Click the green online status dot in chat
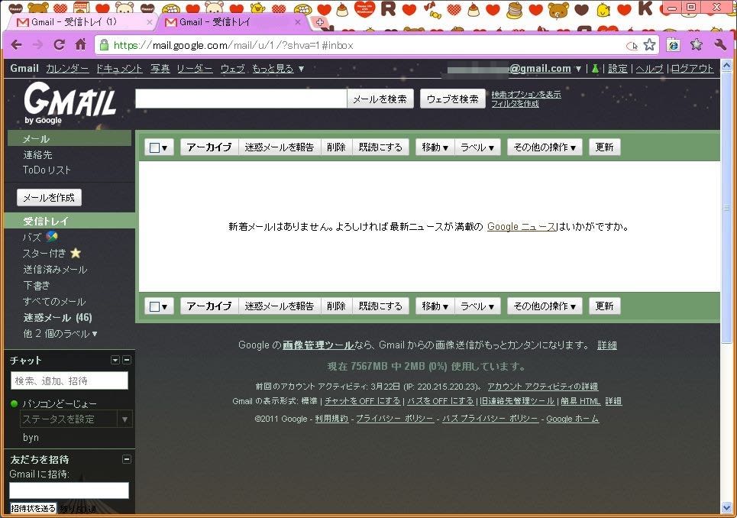 click(x=15, y=403)
